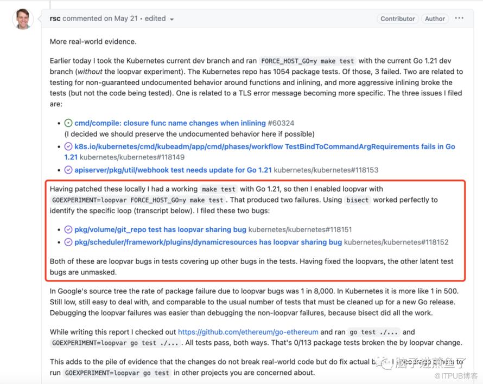Click the #60324 issue number

281,123
